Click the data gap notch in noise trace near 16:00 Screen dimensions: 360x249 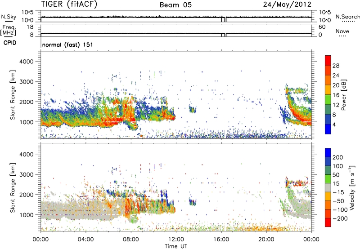tap(224, 19)
